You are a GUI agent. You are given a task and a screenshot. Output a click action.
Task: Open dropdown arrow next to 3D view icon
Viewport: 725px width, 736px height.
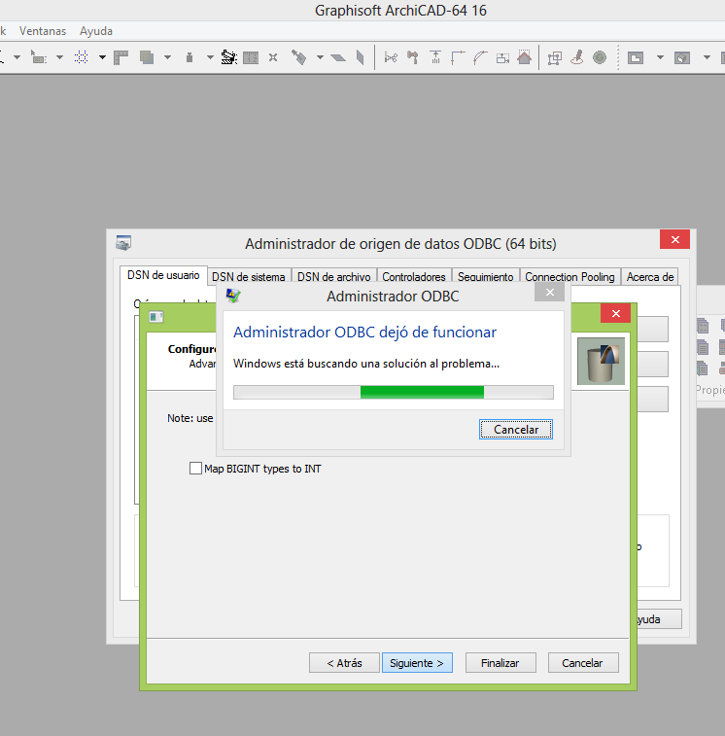click(707, 57)
